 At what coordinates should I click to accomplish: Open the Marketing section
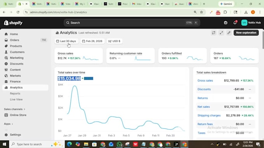coord(16,58)
